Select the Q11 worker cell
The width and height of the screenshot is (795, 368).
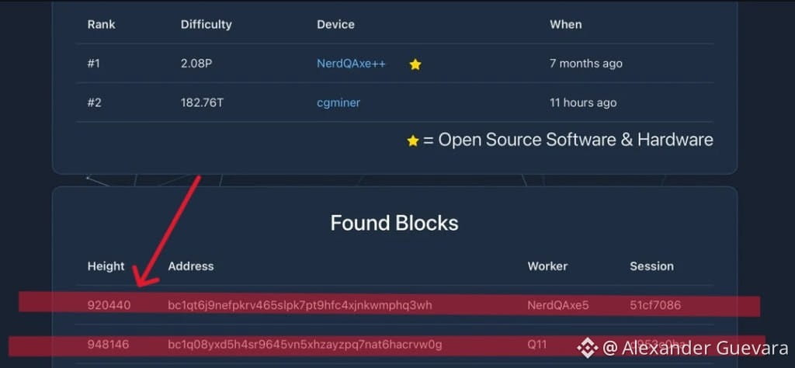[x=537, y=345]
